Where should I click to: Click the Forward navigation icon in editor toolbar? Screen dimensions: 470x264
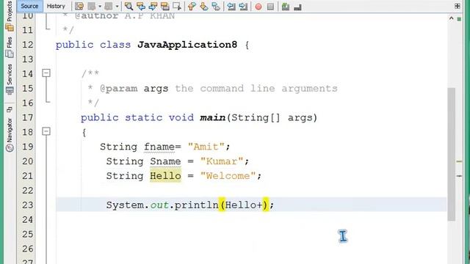109,7
